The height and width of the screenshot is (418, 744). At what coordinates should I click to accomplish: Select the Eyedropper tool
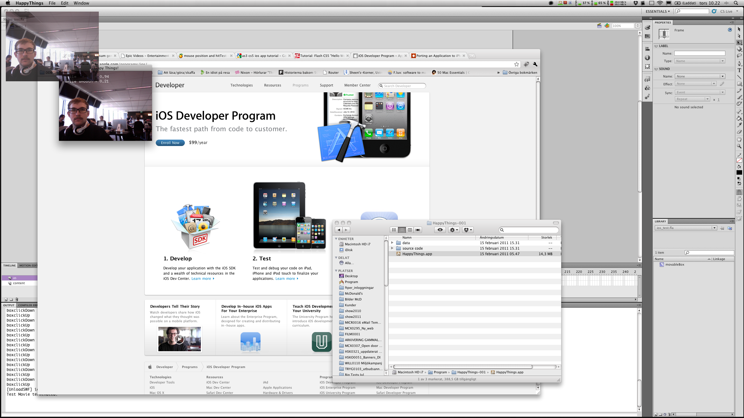pos(739,125)
